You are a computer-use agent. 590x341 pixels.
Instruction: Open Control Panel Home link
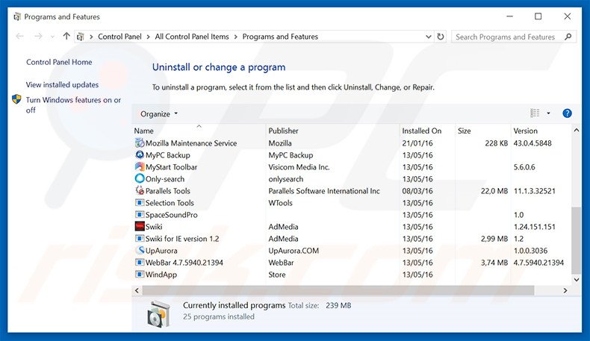59,63
